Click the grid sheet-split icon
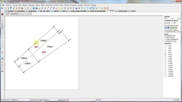The image size is (182, 102). (166, 28)
